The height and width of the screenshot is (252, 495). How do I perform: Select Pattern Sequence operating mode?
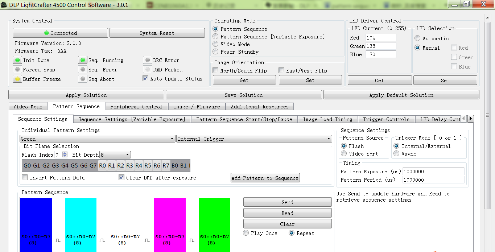pyautogui.click(x=215, y=29)
